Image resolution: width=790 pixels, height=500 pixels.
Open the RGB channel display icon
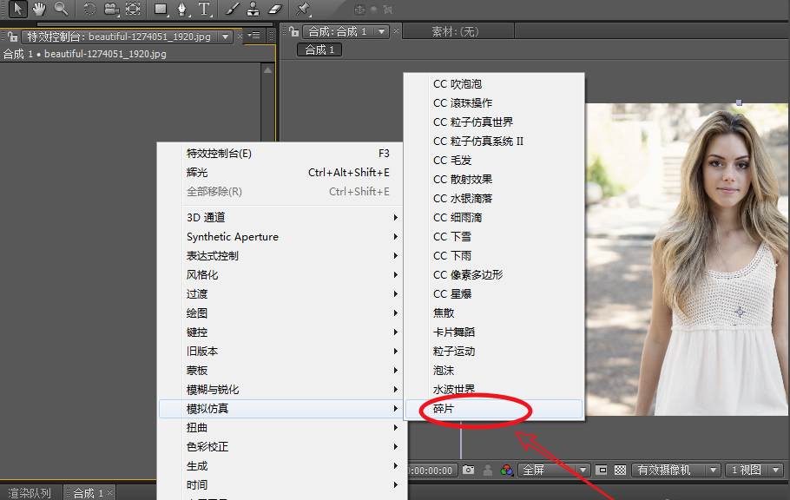[x=507, y=470]
